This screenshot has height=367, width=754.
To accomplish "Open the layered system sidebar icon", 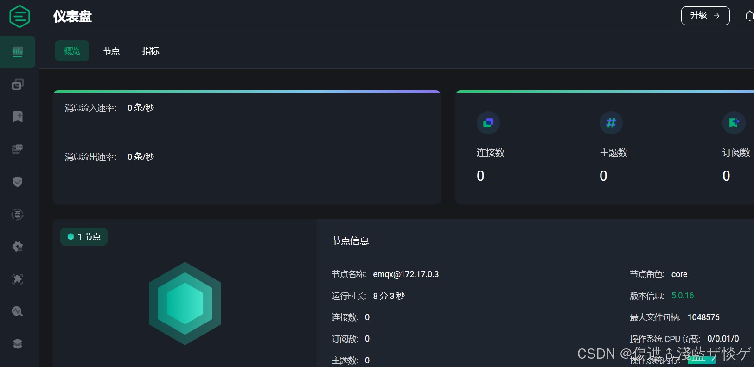I will (x=18, y=344).
